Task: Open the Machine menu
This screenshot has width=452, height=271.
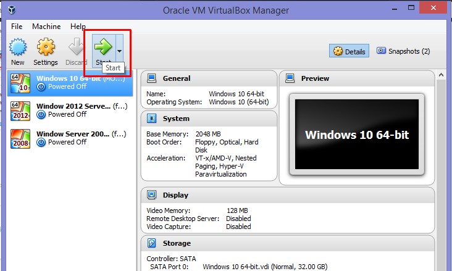Action: (46, 27)
